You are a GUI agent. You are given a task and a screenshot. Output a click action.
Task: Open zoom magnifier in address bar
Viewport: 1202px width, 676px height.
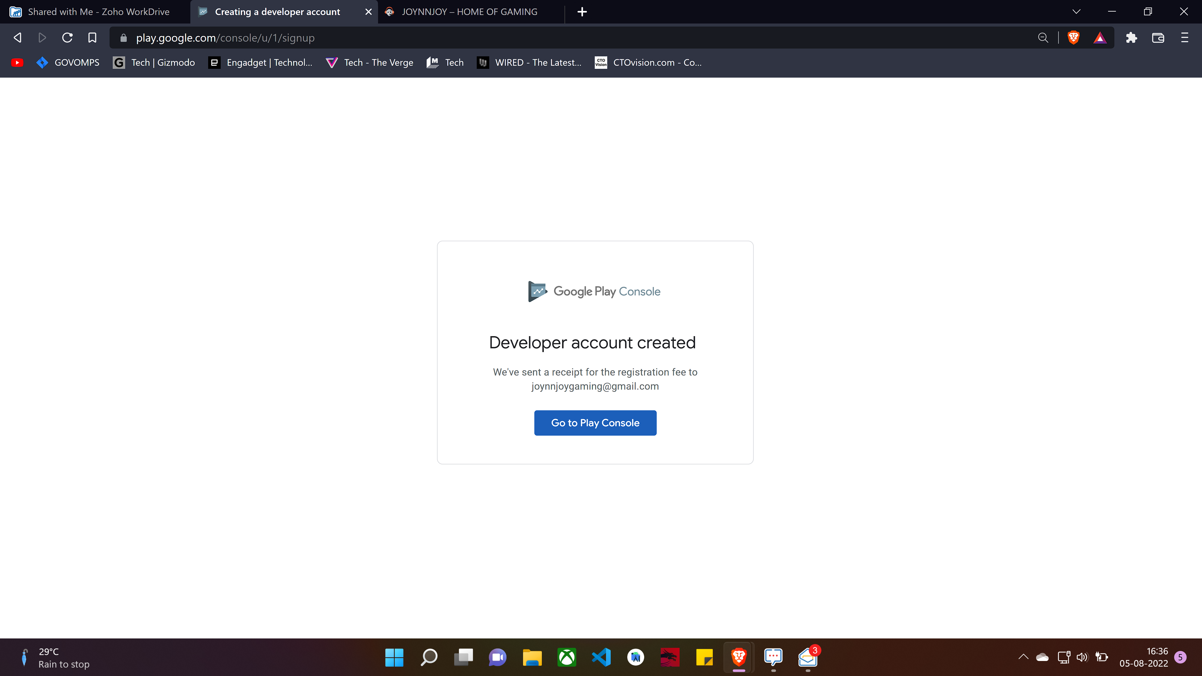pyautogui.click(x=1043, y=38)
